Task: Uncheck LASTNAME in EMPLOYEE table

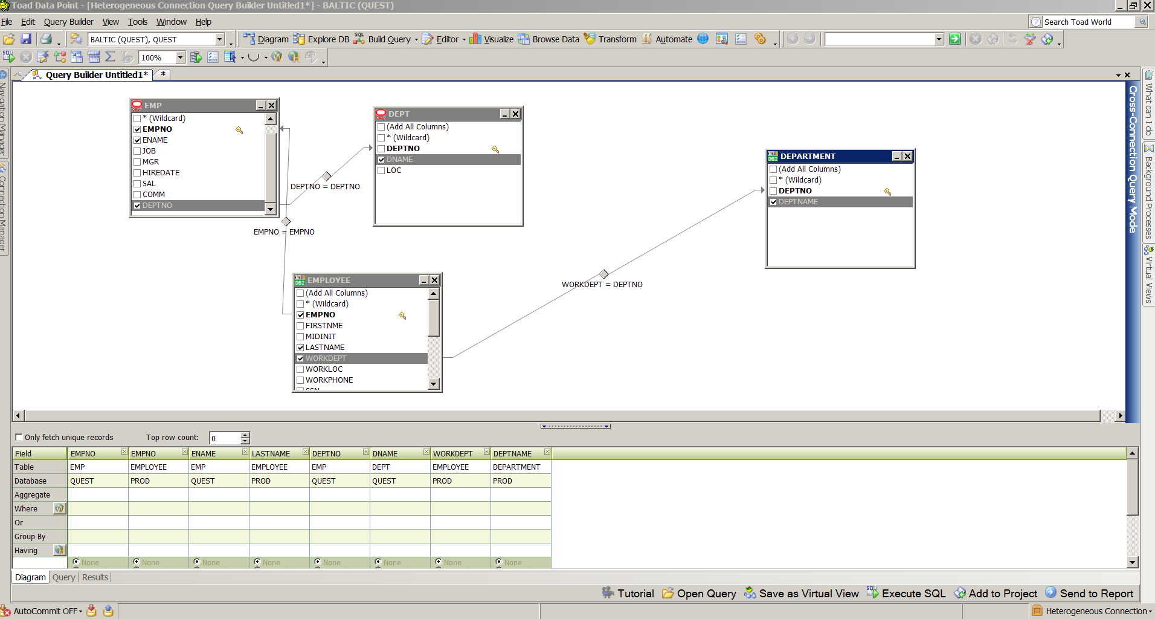Action: [300, 348]
